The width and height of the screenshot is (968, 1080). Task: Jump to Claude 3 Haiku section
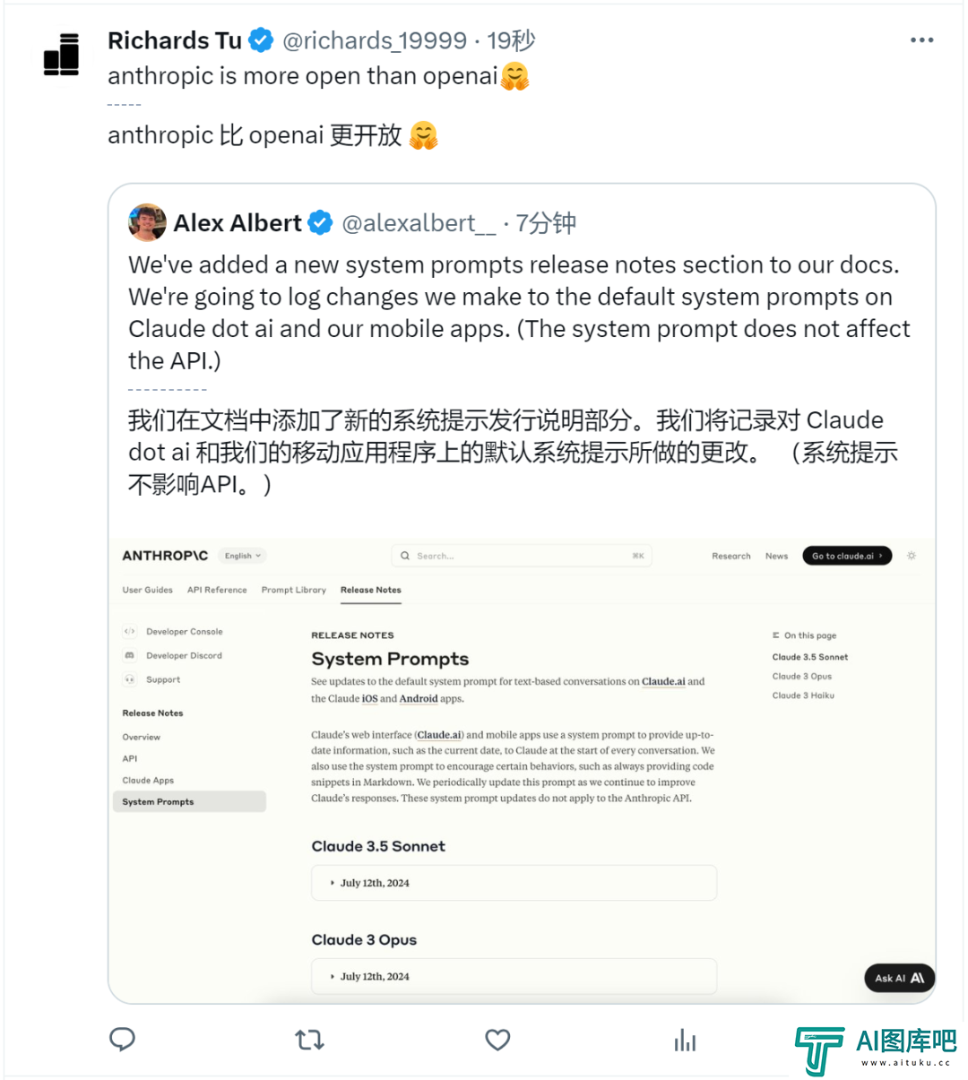coord(803,696)
